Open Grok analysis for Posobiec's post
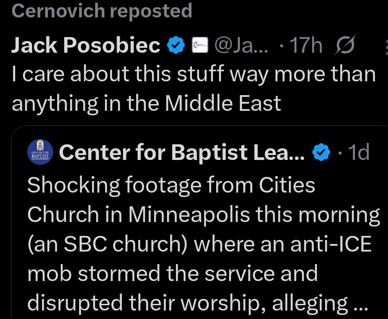The width and height of the screenshot is (388, 319). 344,45
